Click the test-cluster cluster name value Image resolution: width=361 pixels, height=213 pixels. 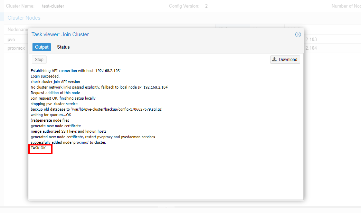pyautogui.click(x=53, y=6)
